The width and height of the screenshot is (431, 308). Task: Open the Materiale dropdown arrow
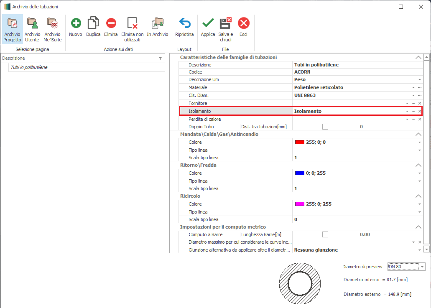(413, 88)
